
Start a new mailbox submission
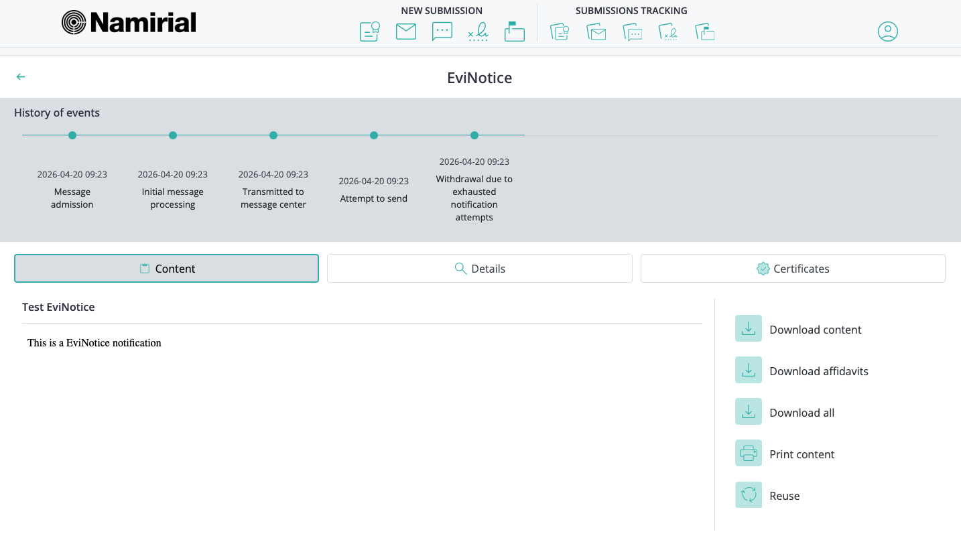point(515,31)
